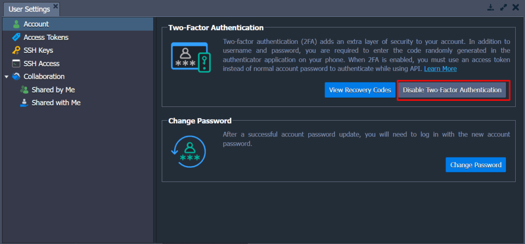Open the Learn More link
525x244 pixels.
[x=440, y=69]
